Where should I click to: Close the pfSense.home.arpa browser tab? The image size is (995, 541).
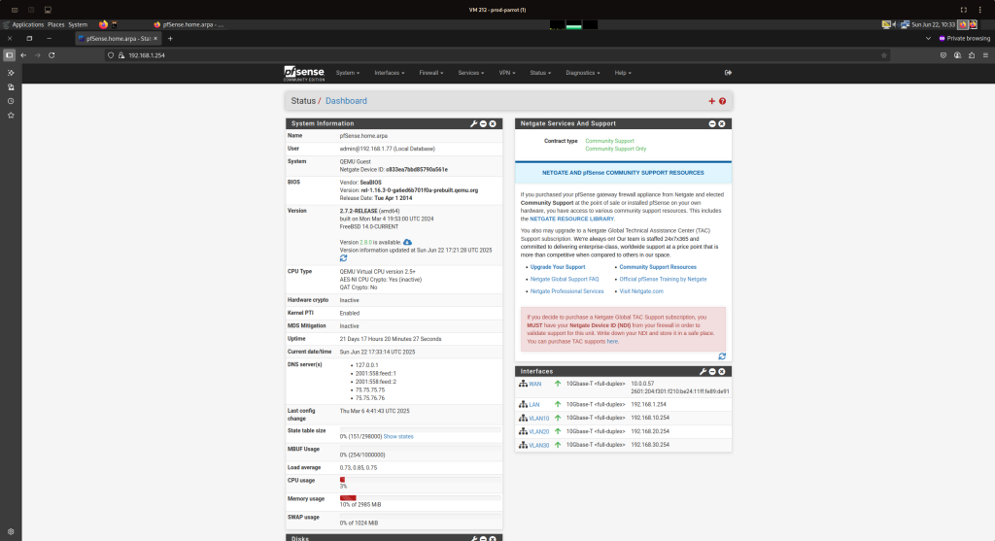pyautogui.click(x=155, y=39)
